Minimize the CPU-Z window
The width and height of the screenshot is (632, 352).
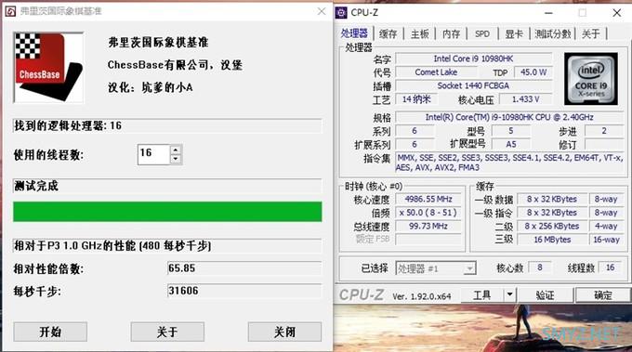point(548,13)
